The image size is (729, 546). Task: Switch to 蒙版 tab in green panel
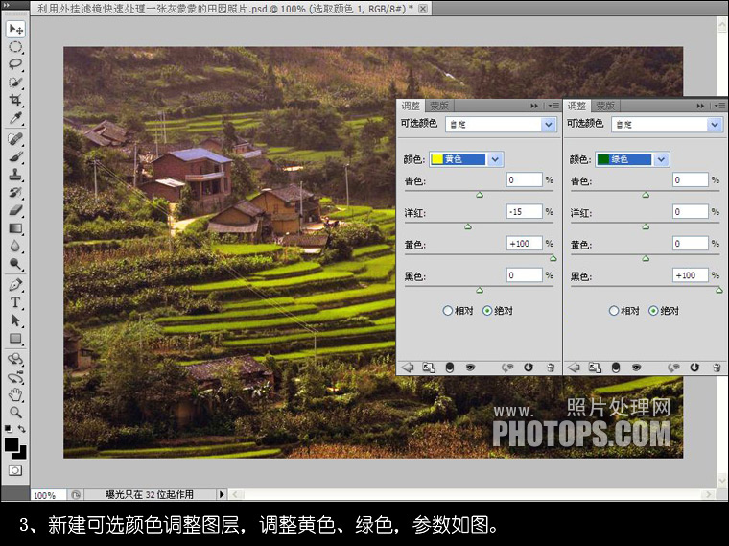605,107
